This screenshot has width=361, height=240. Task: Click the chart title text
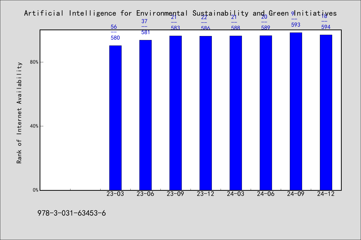(180, 13)
